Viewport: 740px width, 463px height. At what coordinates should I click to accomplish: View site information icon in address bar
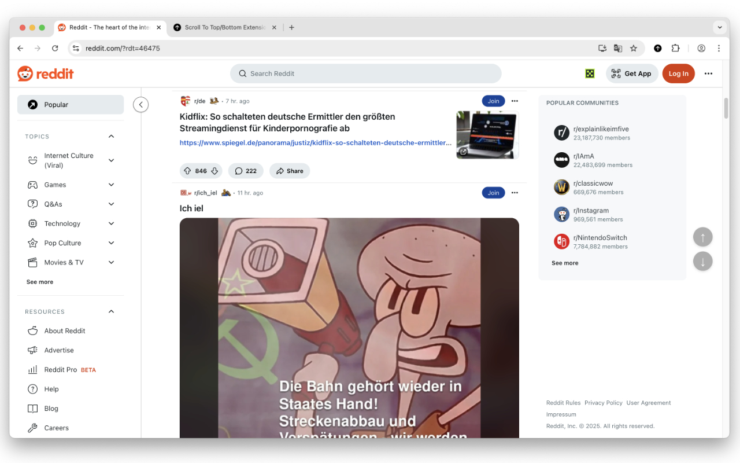(76, 49)
